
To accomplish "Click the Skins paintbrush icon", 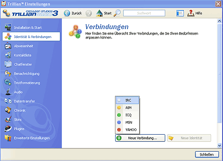I will [8, 119].
